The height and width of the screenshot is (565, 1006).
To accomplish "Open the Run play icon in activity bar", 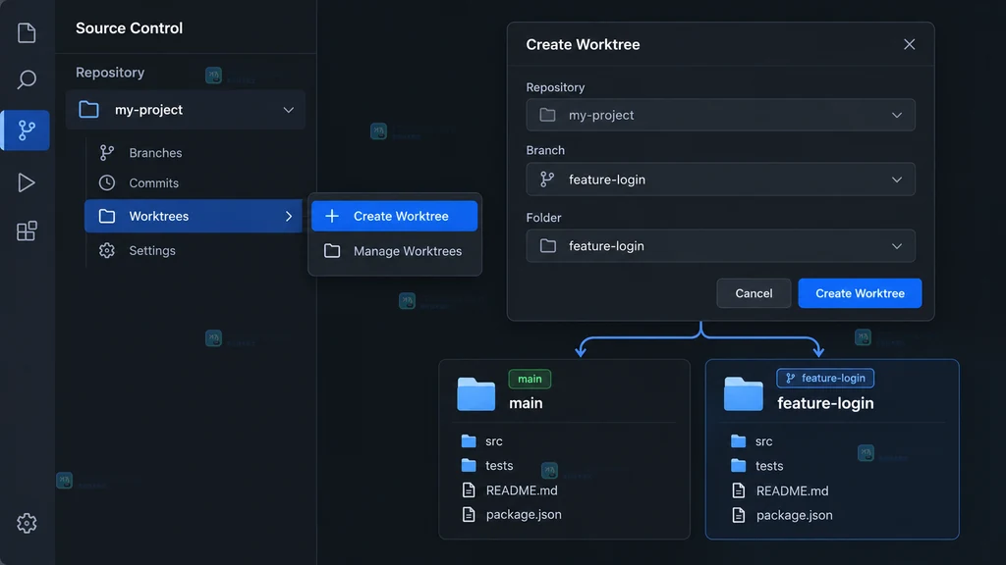I will pyautogui.click(x=27, y=182).
